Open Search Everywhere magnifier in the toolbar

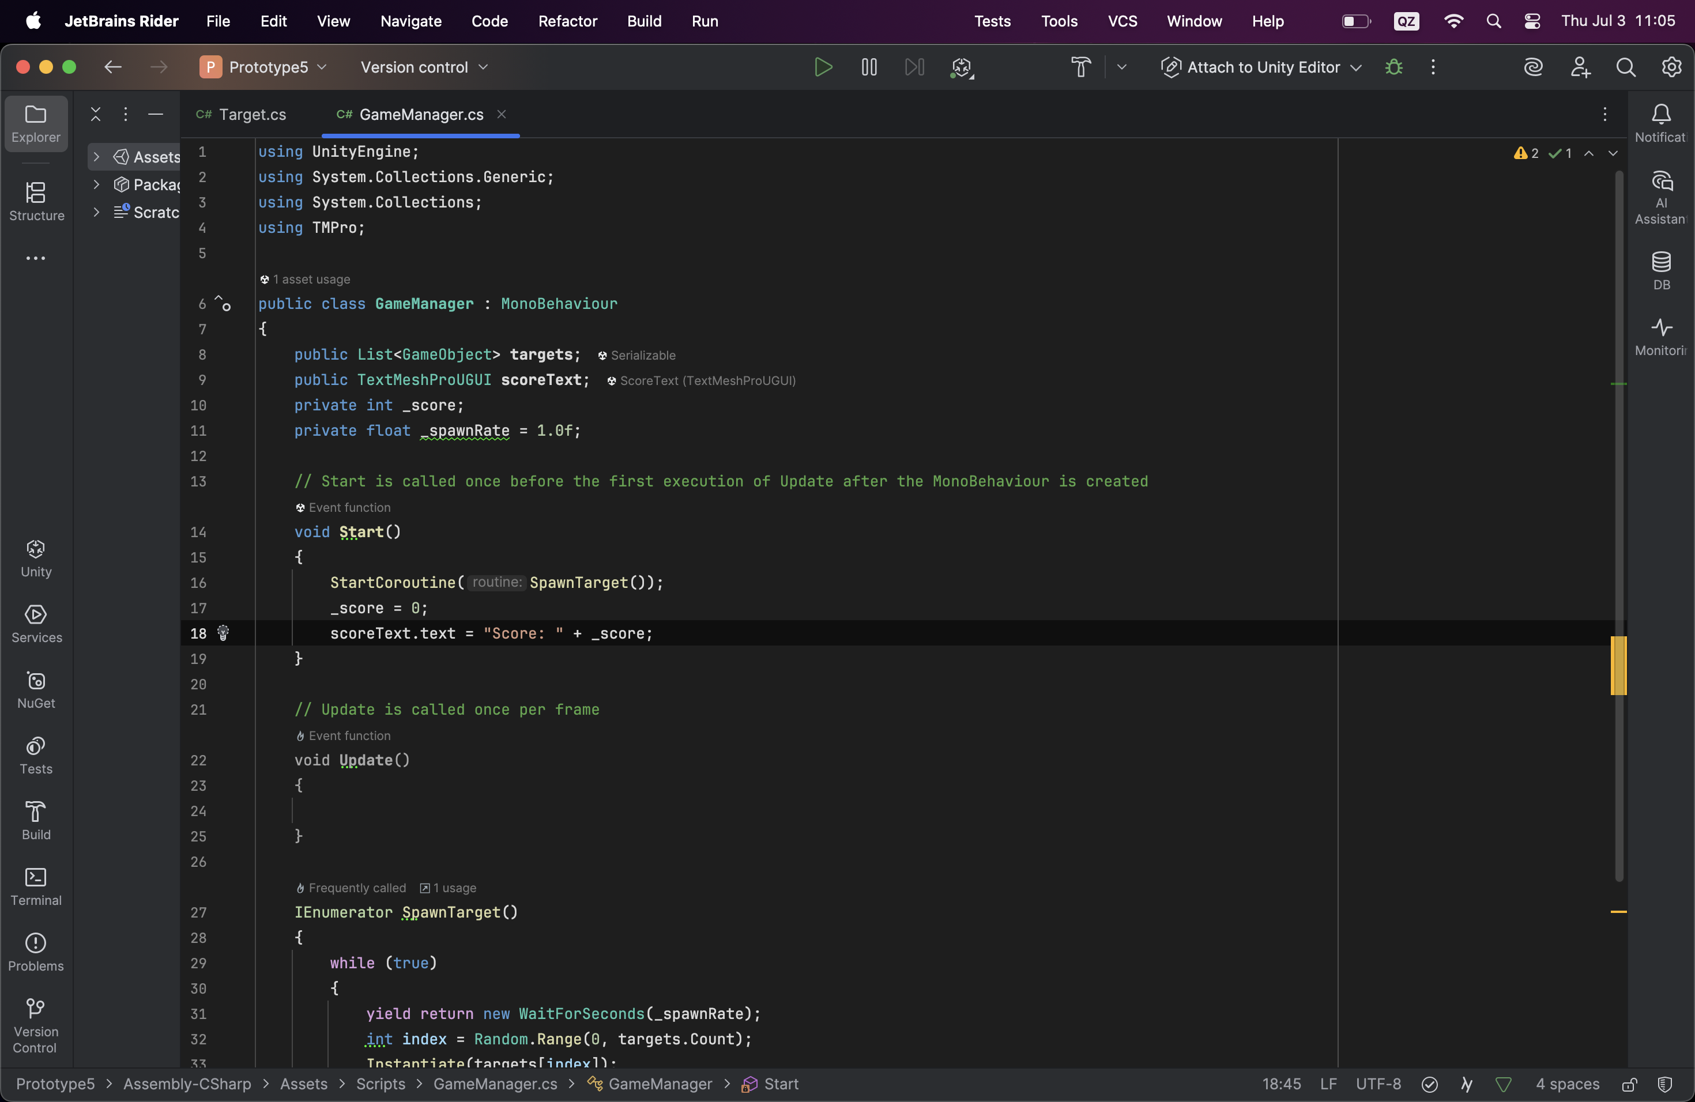tap(1625, 67)
